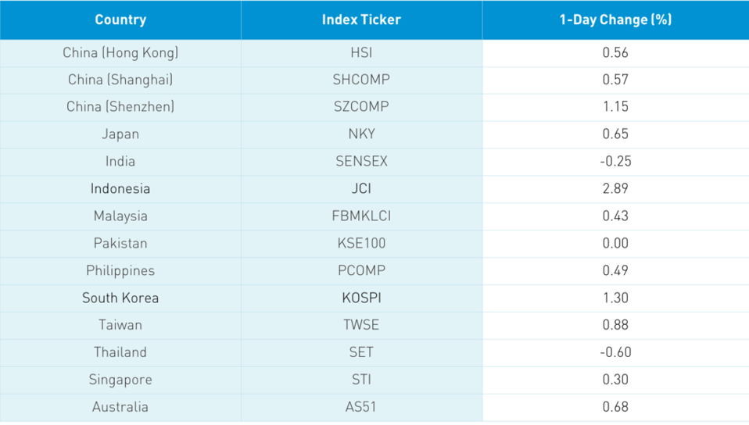Click the PCOMP ticker cell
The width and height of the screenshot is (749, 425).
[361, 270]
